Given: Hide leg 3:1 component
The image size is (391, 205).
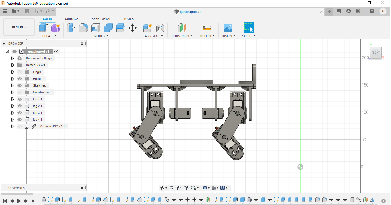Looking at the screenshot, I should pos(20,113).
